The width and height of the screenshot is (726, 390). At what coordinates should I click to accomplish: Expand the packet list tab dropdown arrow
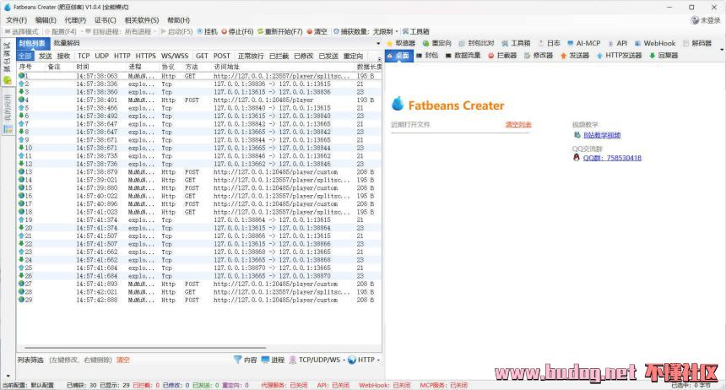coord(378,44)
